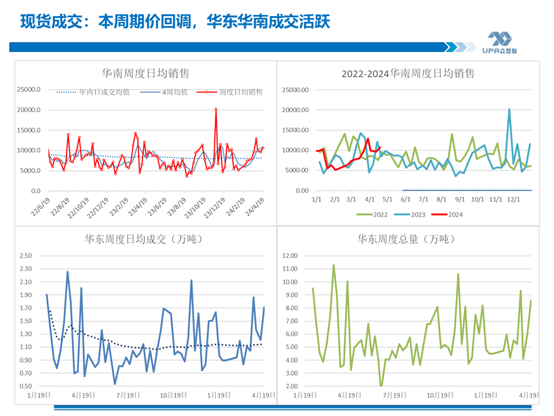
Task: Click the 2.50 axis label
Action: (26, 256)
